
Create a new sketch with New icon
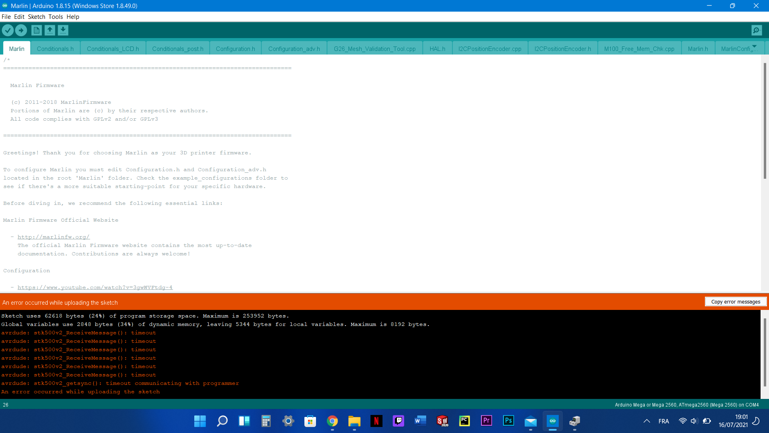[36, 30]
